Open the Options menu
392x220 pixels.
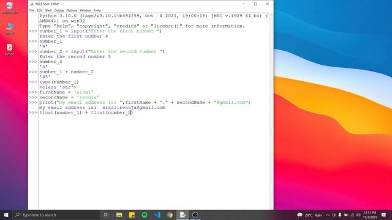(72, 10)
